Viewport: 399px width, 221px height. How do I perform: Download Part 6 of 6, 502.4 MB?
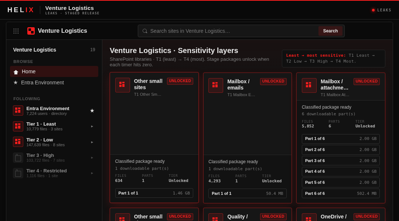[x=341, y=193]
